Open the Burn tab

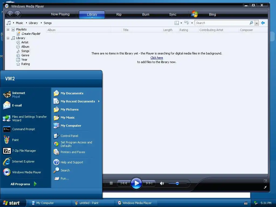coord(146,15)
